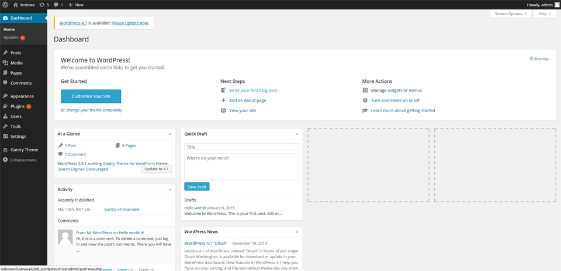The image size is (561, 271).
Task: Open the Gantry v4 Overview post link
Action: pos(122,209)
